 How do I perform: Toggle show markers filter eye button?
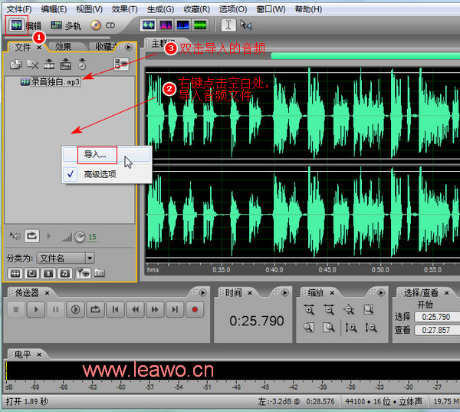[84, 273]
